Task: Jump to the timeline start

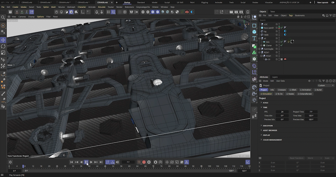Action: click(x=71, y=162)
